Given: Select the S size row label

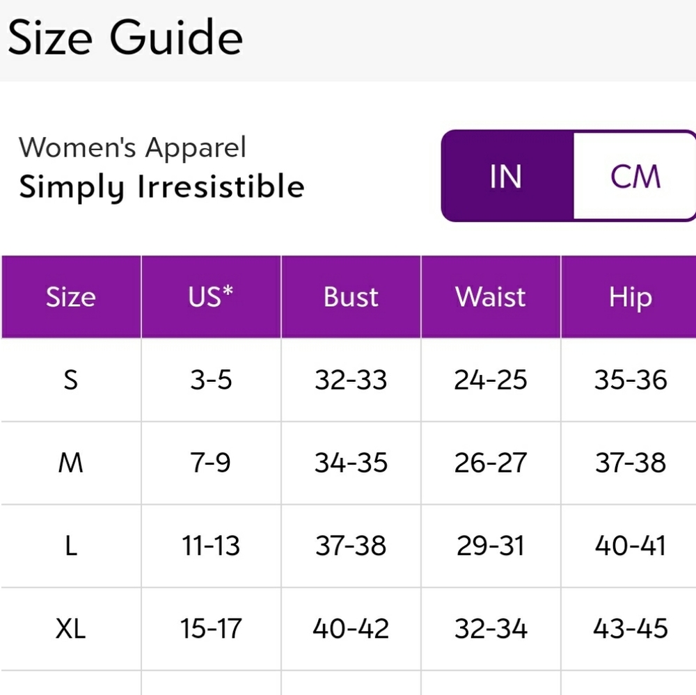Looking at the screenshot, I should tap(71, 380).
